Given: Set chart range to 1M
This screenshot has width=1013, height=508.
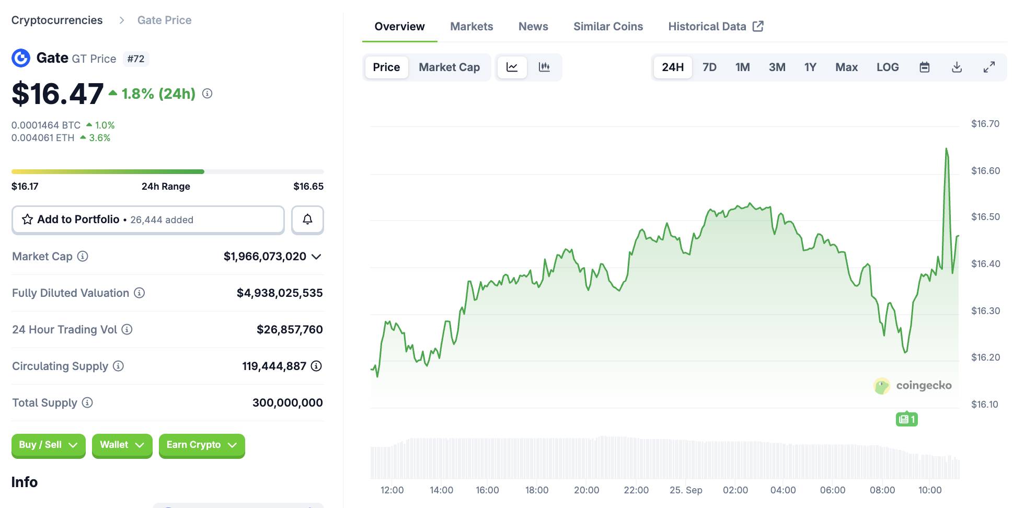Looking at the screenshot, I should point(743,67).
